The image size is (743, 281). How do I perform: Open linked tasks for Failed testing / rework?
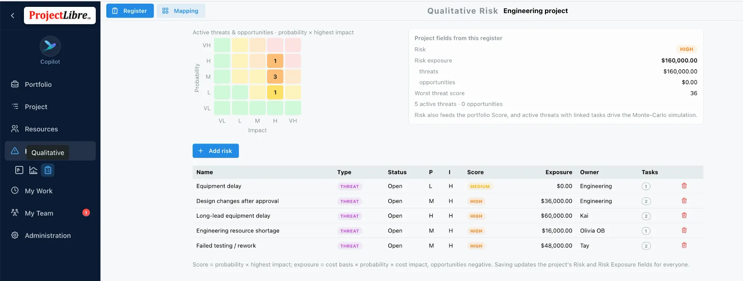[646, 246]
